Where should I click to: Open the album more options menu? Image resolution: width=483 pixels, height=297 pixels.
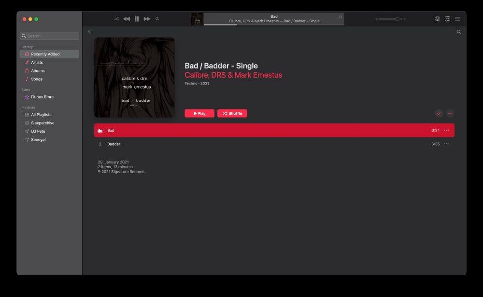coord(450,113)
